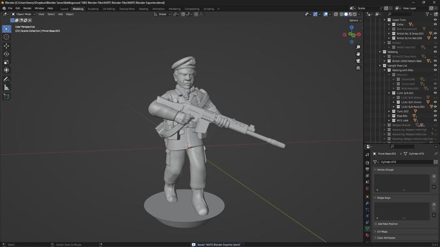This screenshot has height=247, width=440.
Task: Switch to solid viewport shading
Action: pos(346,14)
